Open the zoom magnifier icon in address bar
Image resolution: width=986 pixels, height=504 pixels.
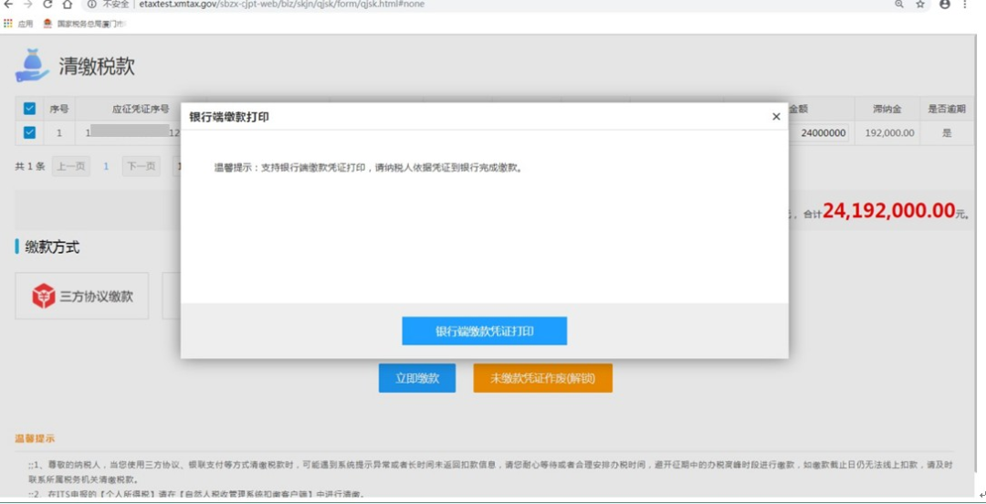(898, 4)
